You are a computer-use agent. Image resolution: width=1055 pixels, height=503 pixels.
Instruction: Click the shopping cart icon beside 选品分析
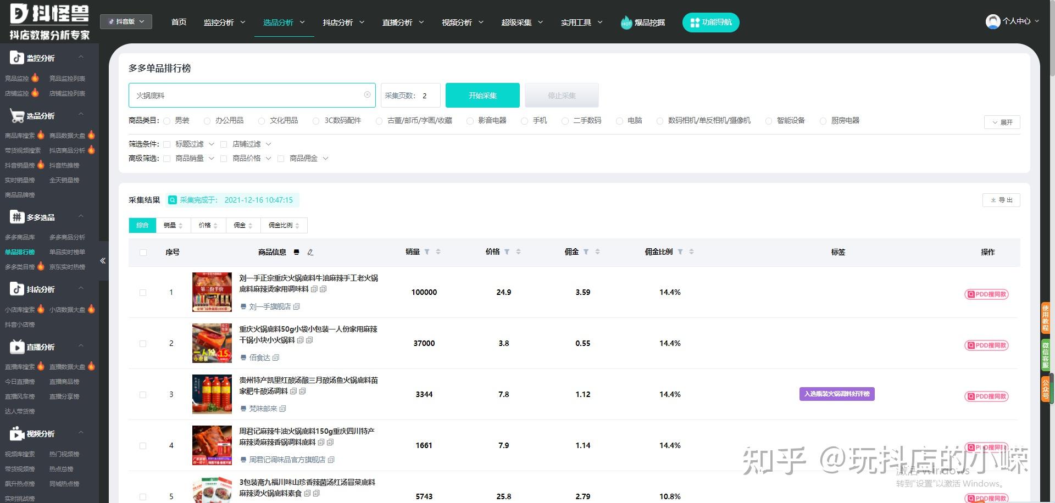coord(16,115)
